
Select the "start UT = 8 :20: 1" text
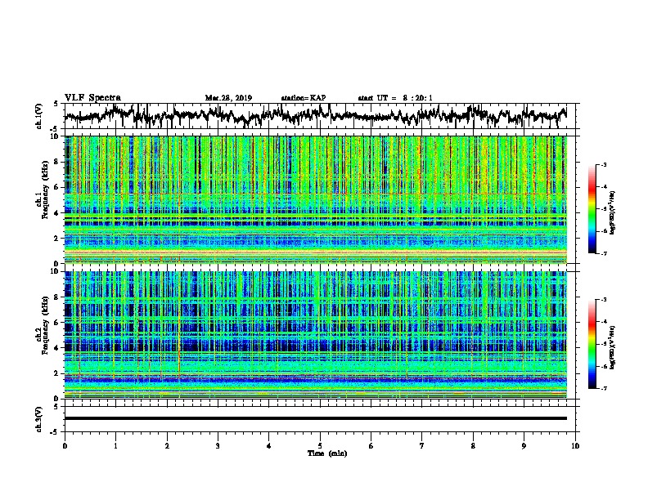395,98
